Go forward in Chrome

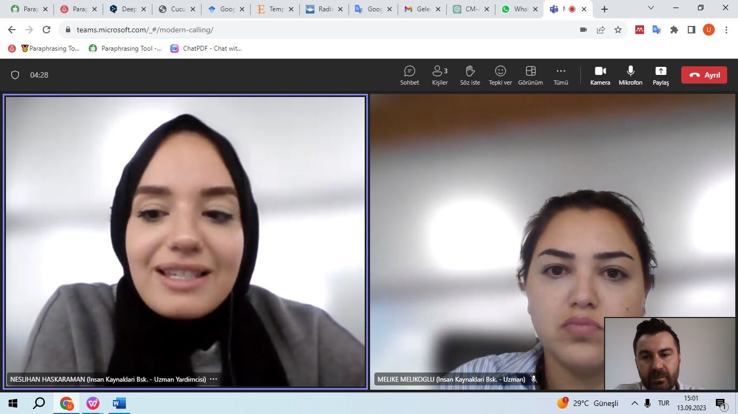click(x=29, y=30)
